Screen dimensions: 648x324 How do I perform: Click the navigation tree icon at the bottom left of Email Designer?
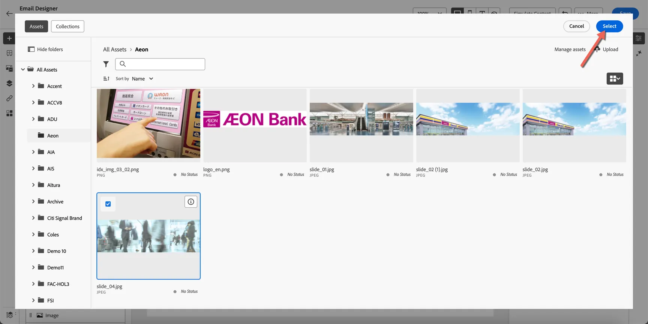click(10, 315)
